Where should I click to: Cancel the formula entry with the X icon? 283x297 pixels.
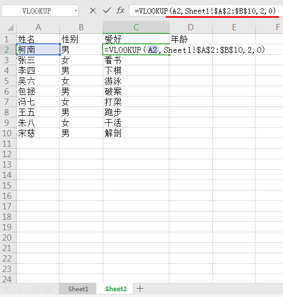[x=93, y=11]
